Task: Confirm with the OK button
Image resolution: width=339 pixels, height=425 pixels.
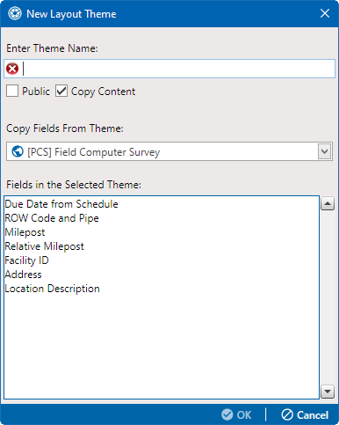Action: pos(236,414)
